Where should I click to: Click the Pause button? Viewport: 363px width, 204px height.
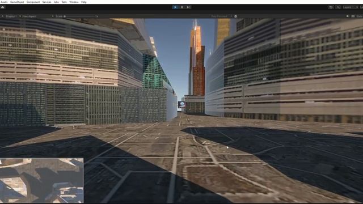coord(182,7)
